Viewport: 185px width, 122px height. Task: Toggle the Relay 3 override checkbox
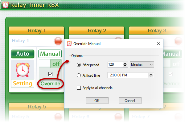pyautogui.click(x=171, y=74)
